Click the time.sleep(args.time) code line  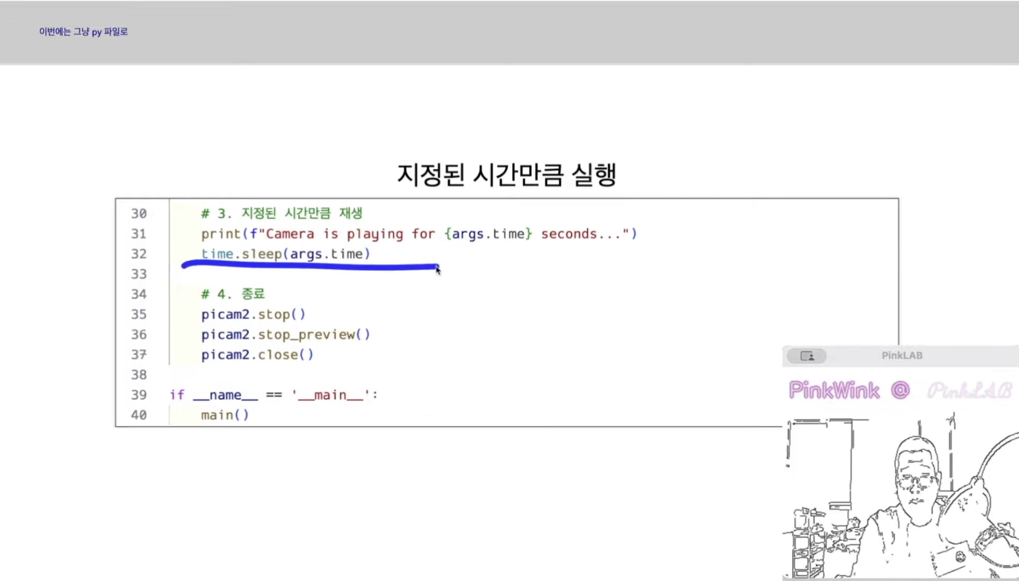[285, 254]
